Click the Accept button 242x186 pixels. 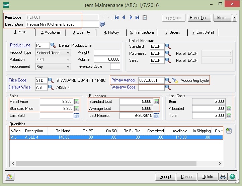click(165, 177)
